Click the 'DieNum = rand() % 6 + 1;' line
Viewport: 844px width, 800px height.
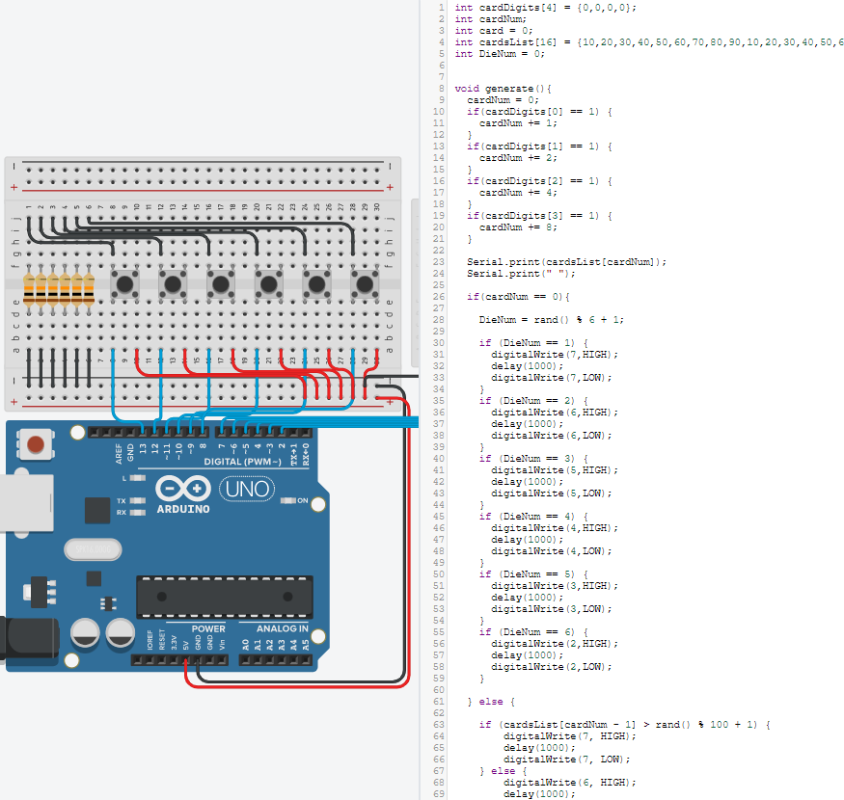551,320
